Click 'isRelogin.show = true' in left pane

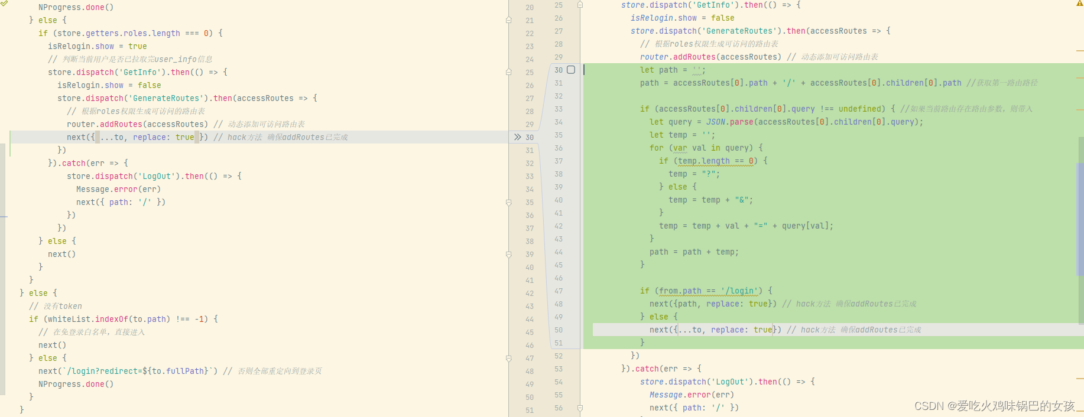pyautogui.click(x=98, y=46)
